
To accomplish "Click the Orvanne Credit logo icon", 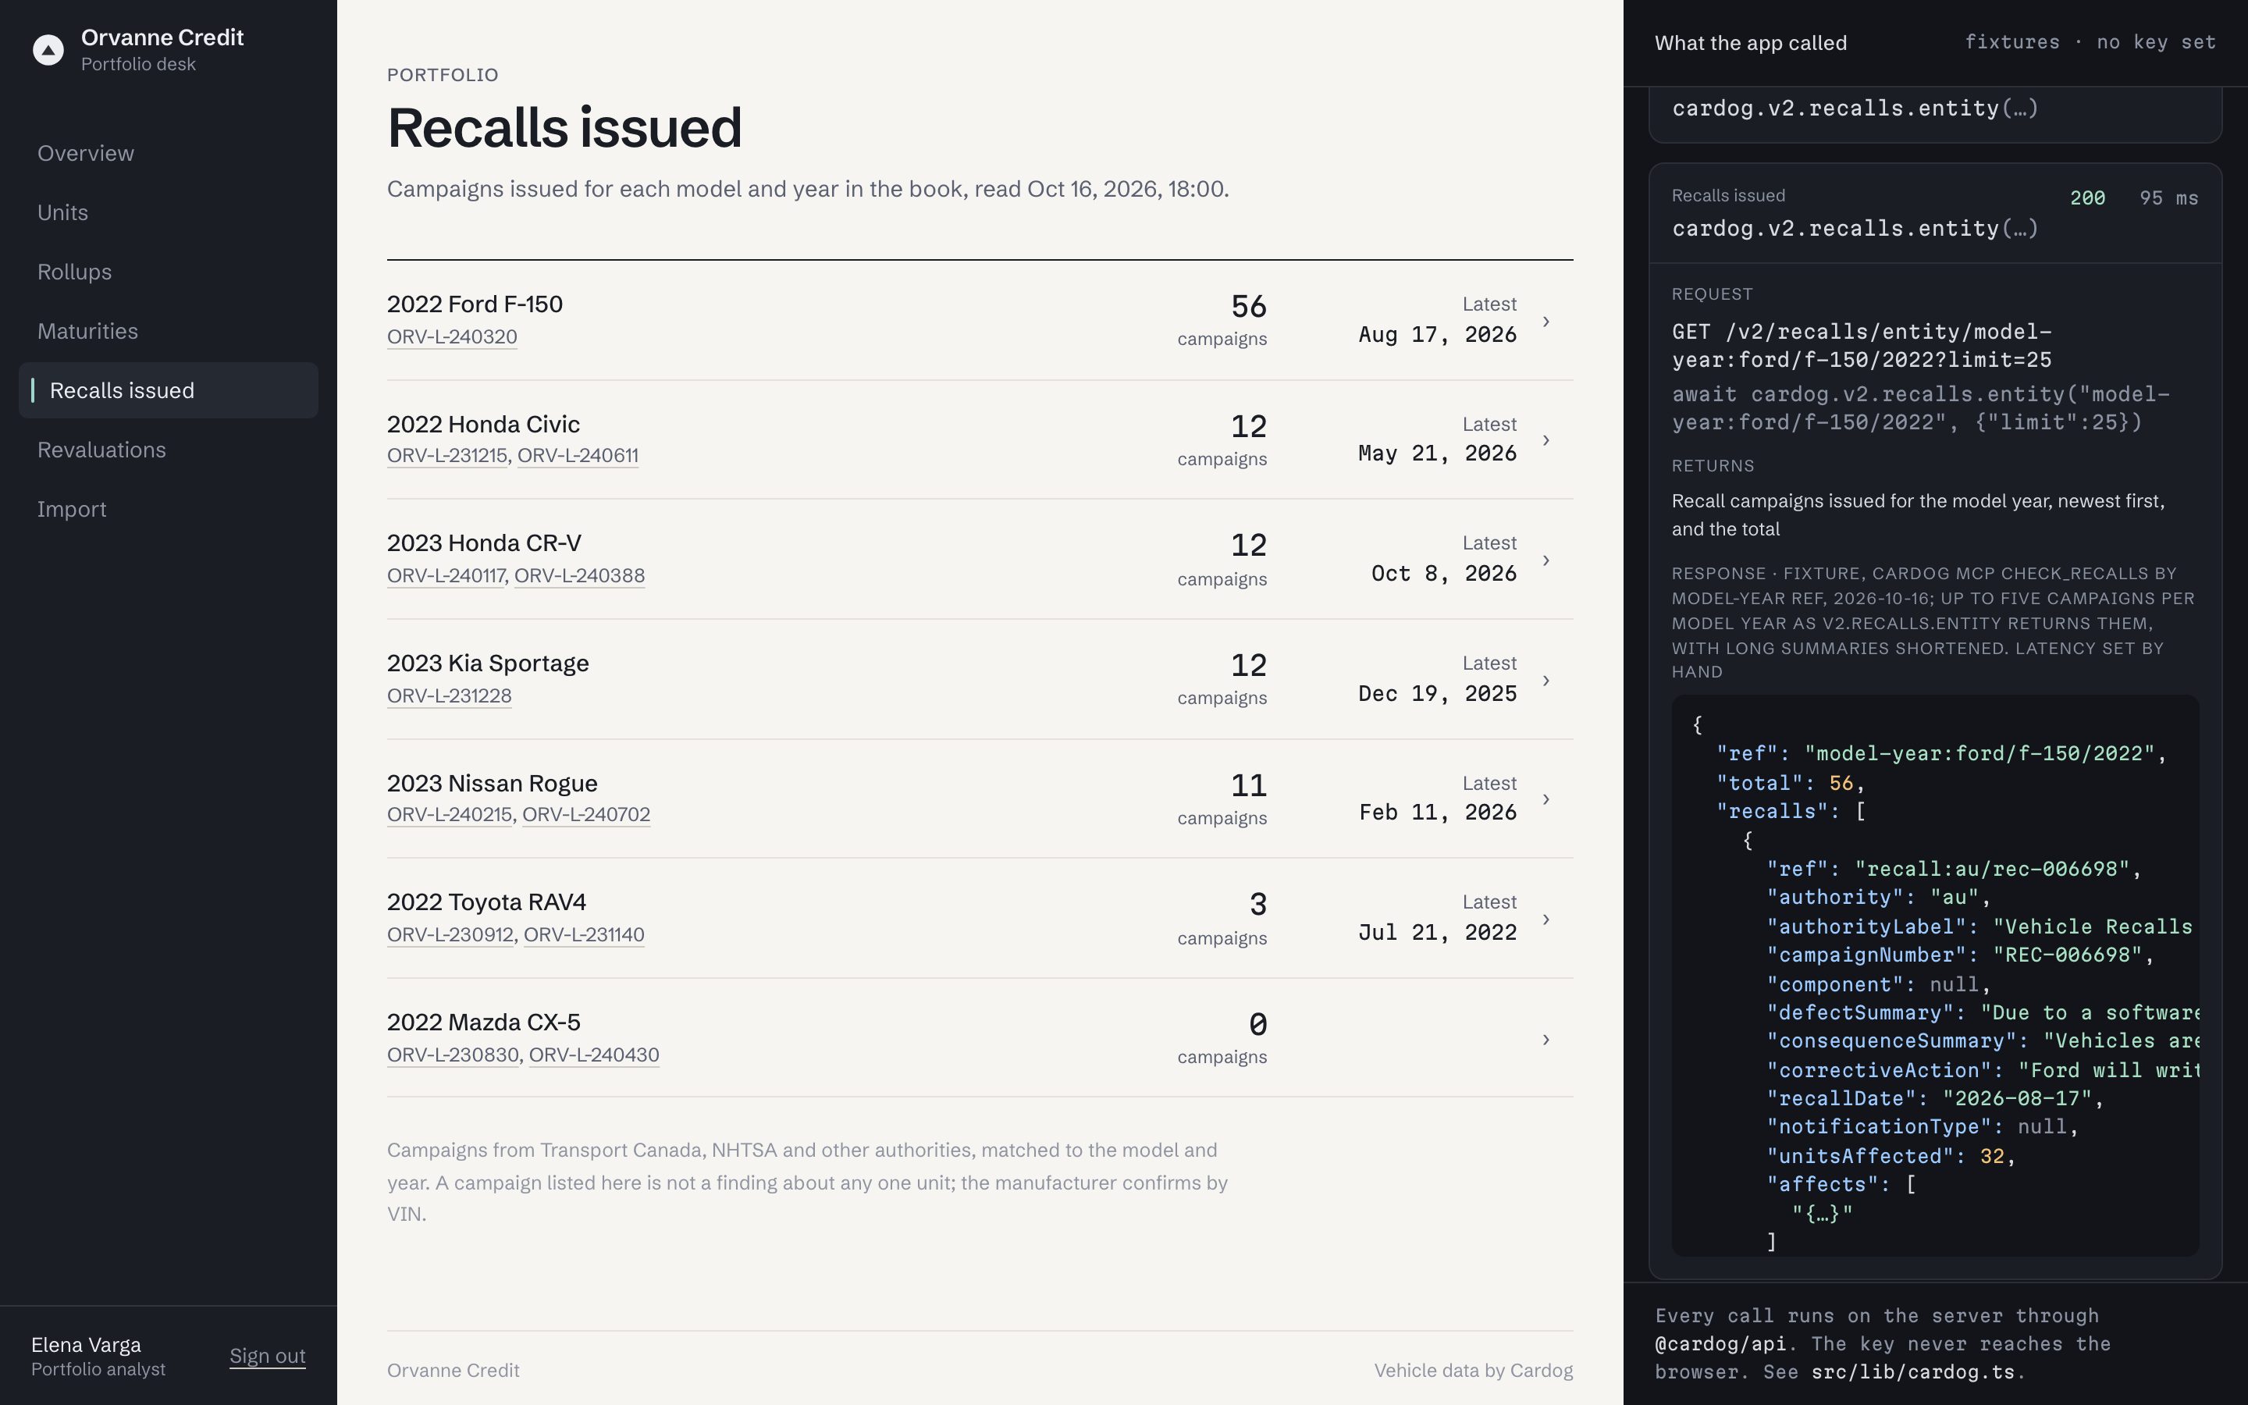I will (x=48, y=50).
